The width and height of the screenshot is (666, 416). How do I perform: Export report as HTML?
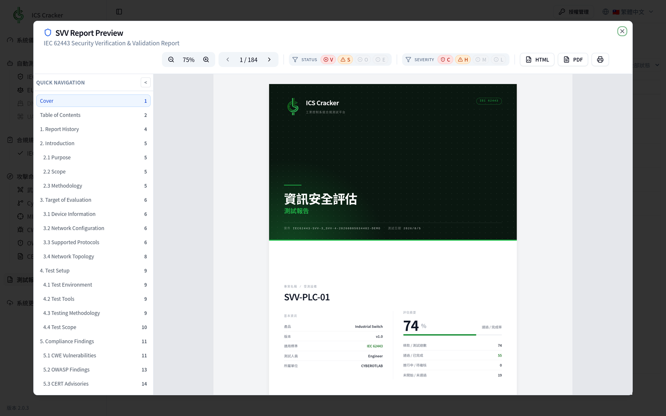[537, 59]
